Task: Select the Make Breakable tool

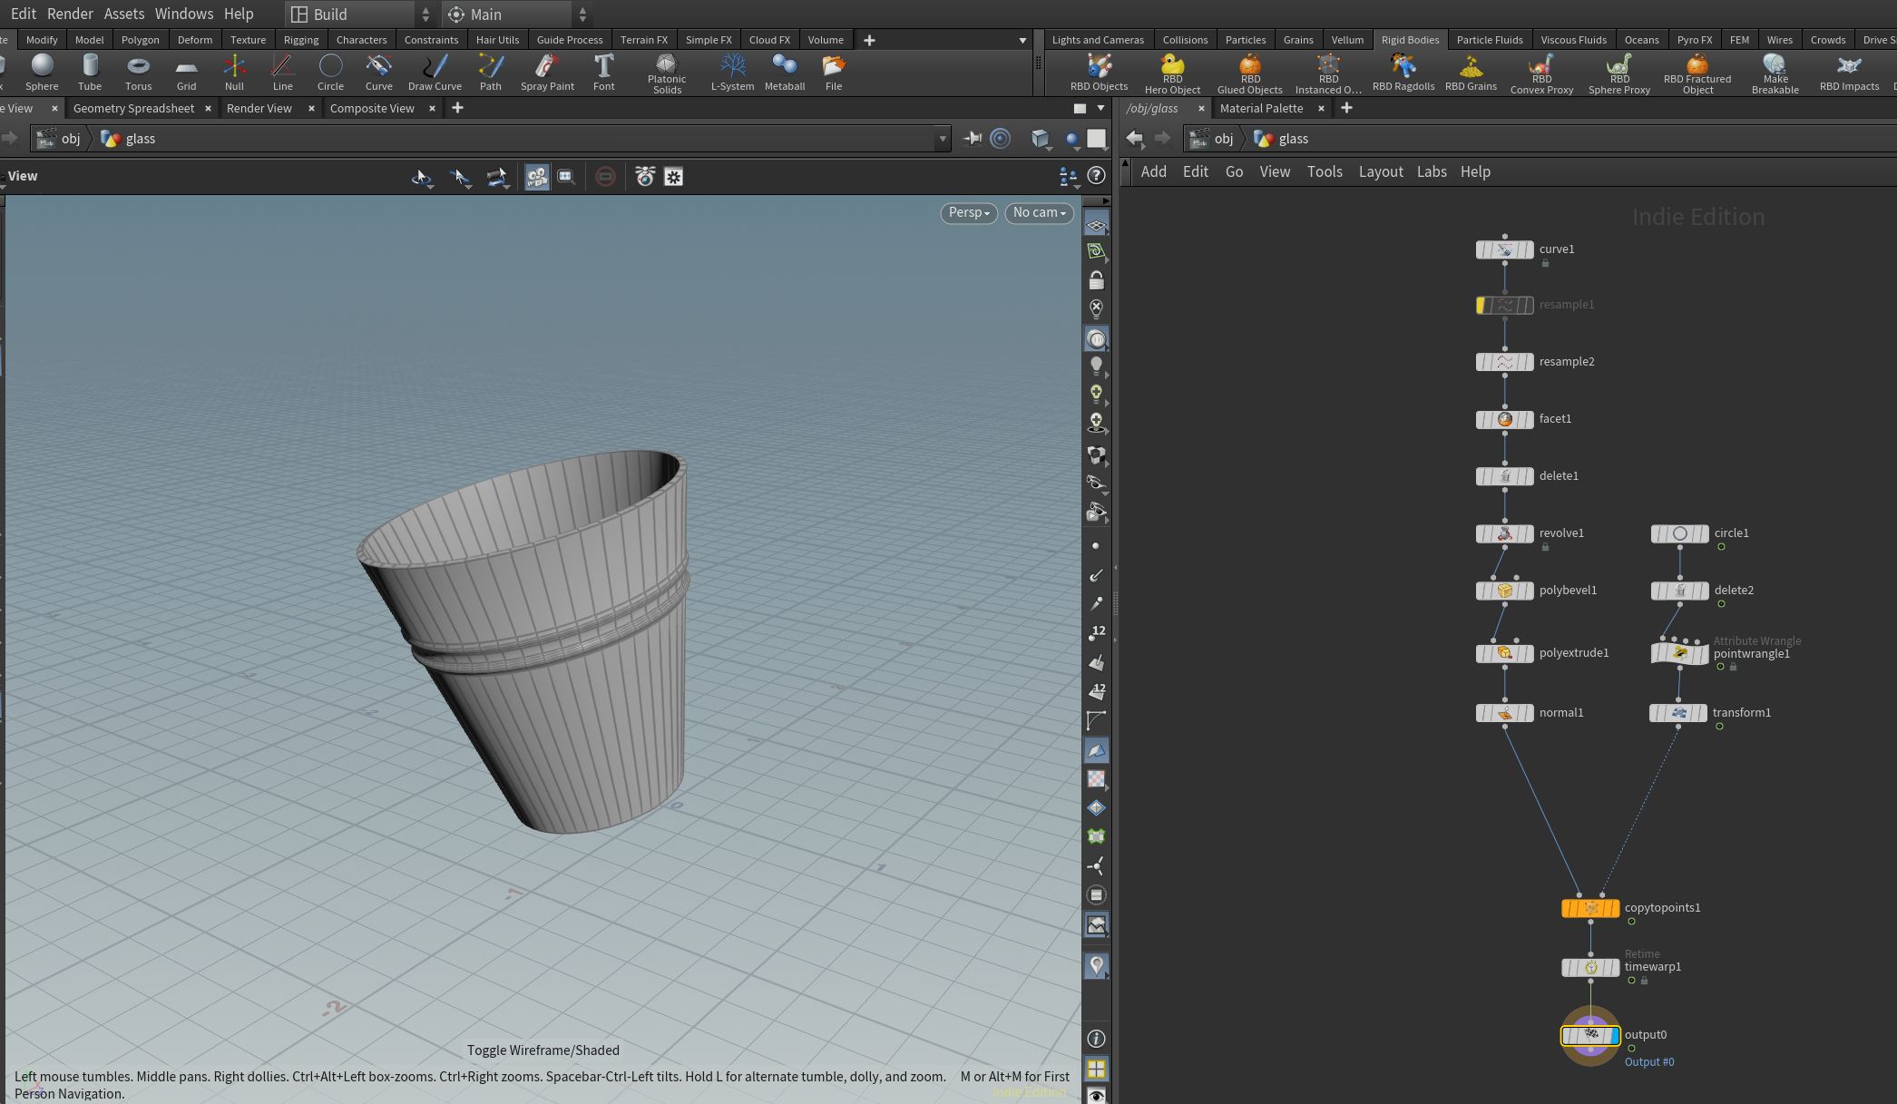Action: click(x=1775, y=73)
